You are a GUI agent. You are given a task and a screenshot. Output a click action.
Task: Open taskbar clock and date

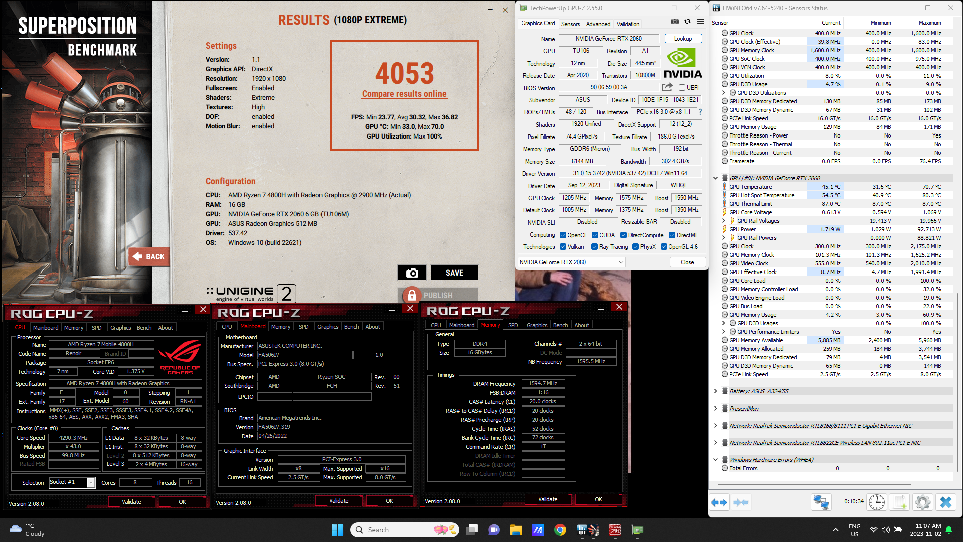(x=926, y=530)
